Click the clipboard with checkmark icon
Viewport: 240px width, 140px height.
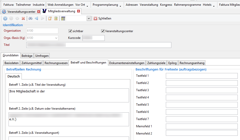point(56,18)
